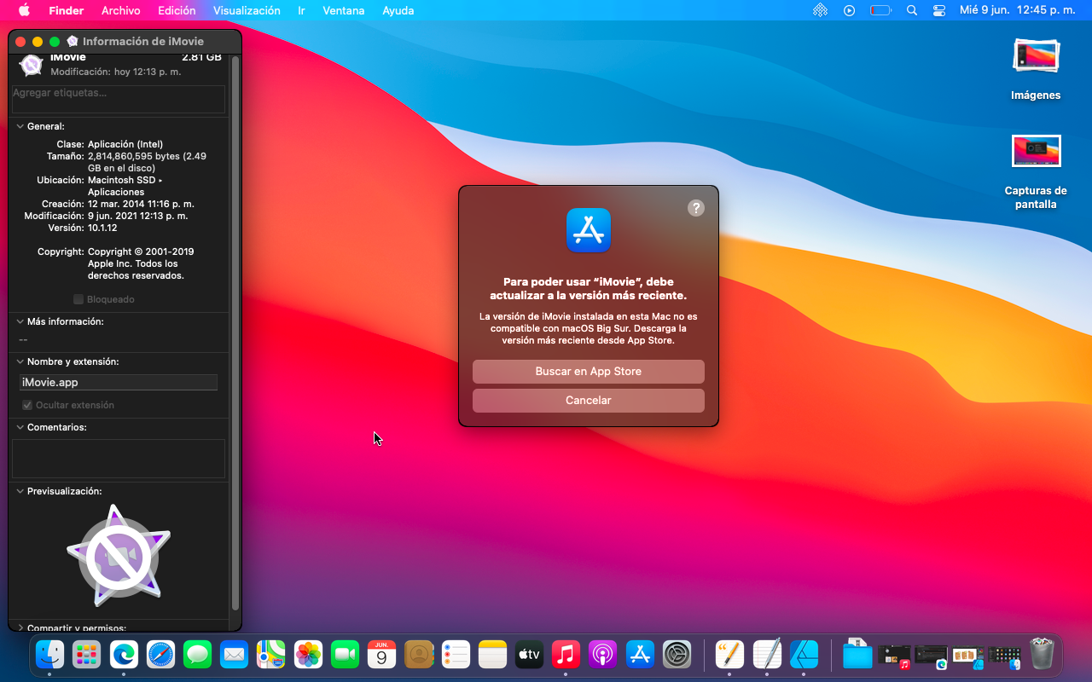Open App Store from the Dock

click(640, 655)
